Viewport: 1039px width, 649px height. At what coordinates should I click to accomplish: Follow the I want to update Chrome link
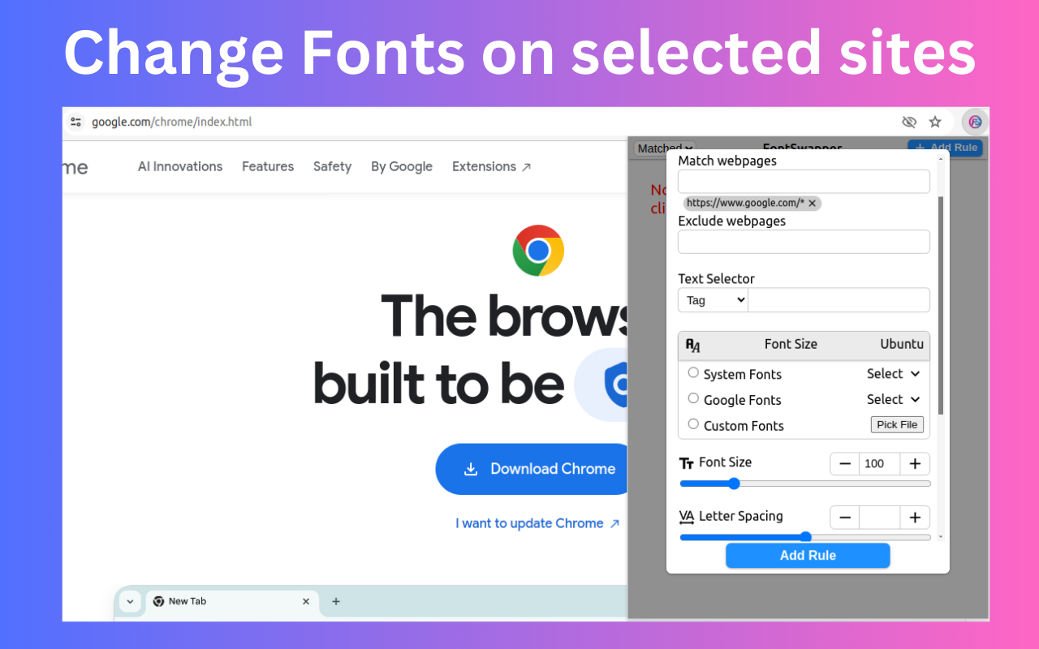537,523
